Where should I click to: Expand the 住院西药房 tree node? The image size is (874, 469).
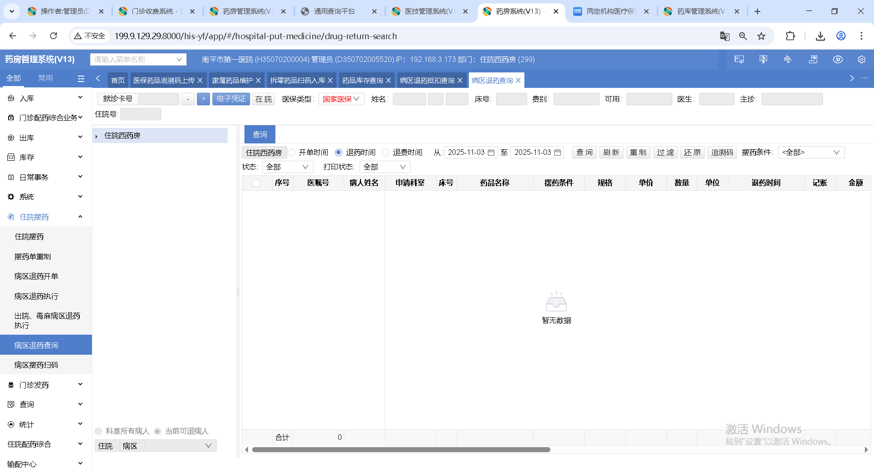pos(97,136)
